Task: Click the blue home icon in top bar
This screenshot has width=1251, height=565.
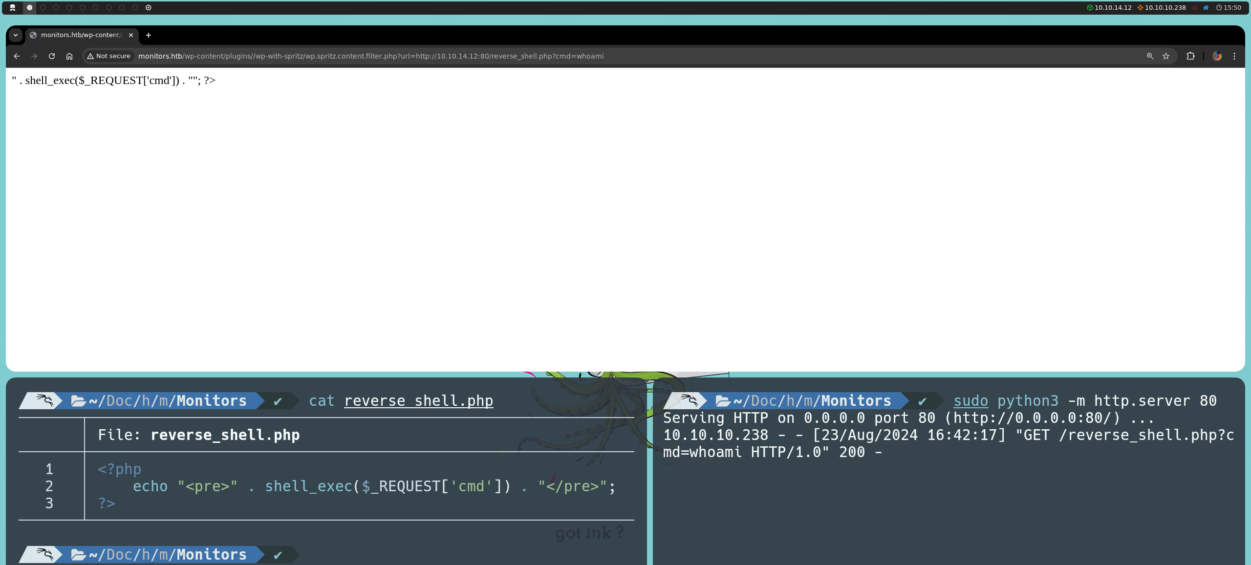Action: pos(1206,8)
